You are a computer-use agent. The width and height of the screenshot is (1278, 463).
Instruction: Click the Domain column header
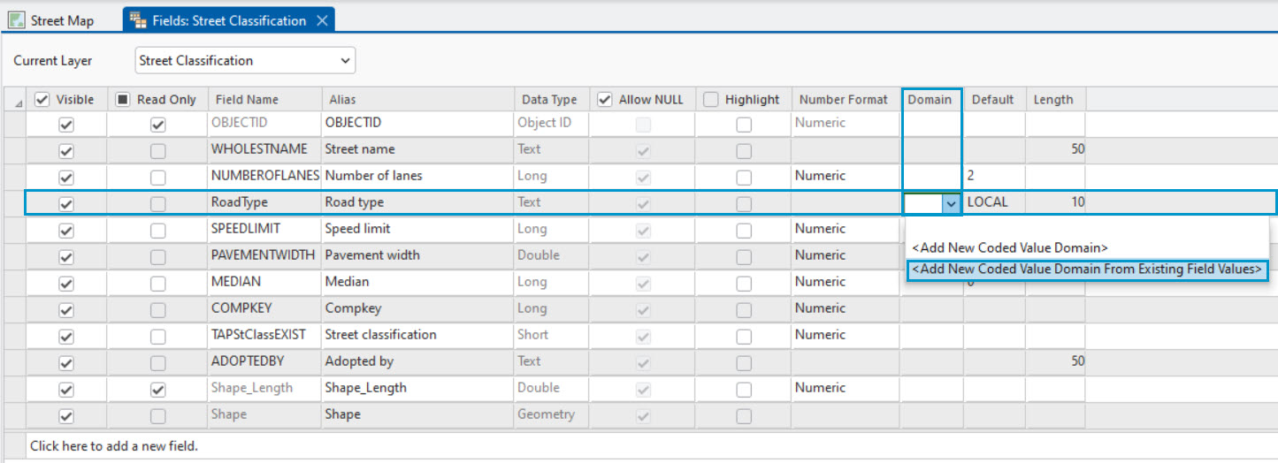930,100
